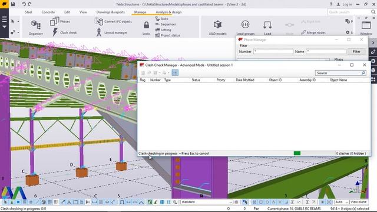This screenshot has height=212, width=377.
Task: Switch to the Steel ribbon tab
Action: pos(28,12)
